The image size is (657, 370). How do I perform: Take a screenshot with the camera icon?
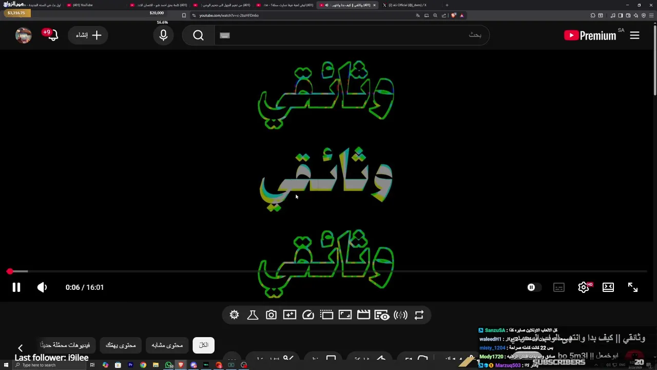pos(271,315)
